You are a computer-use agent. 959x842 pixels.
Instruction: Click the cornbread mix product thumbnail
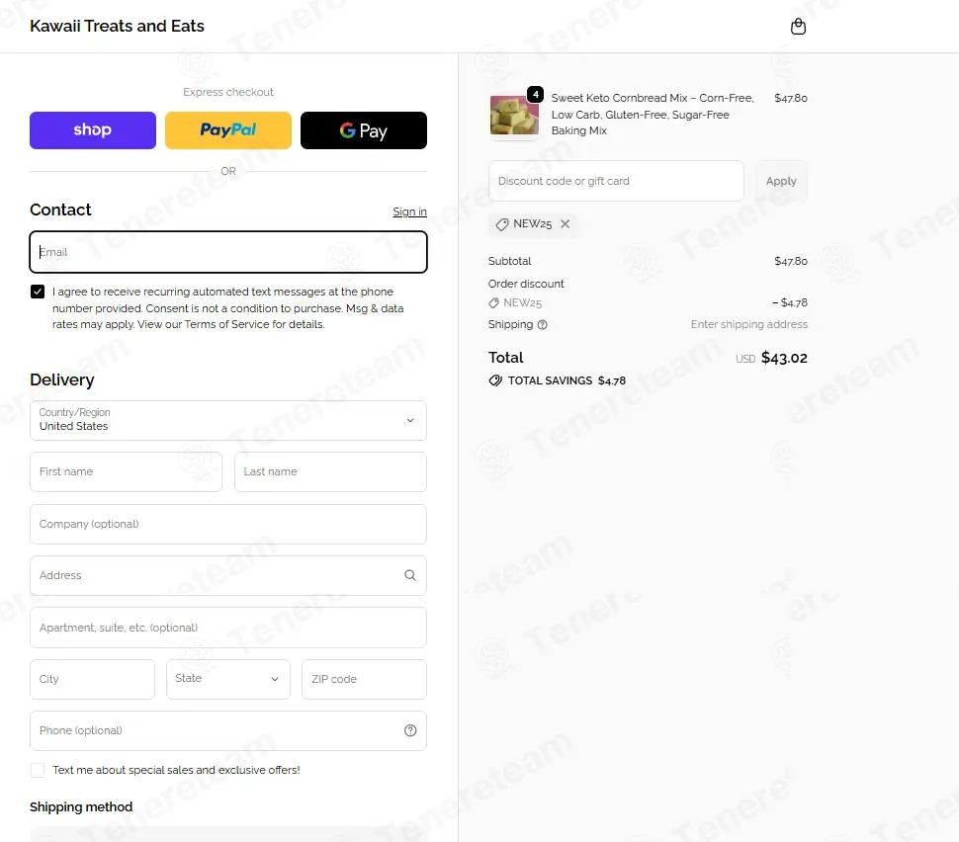[514, 115]
